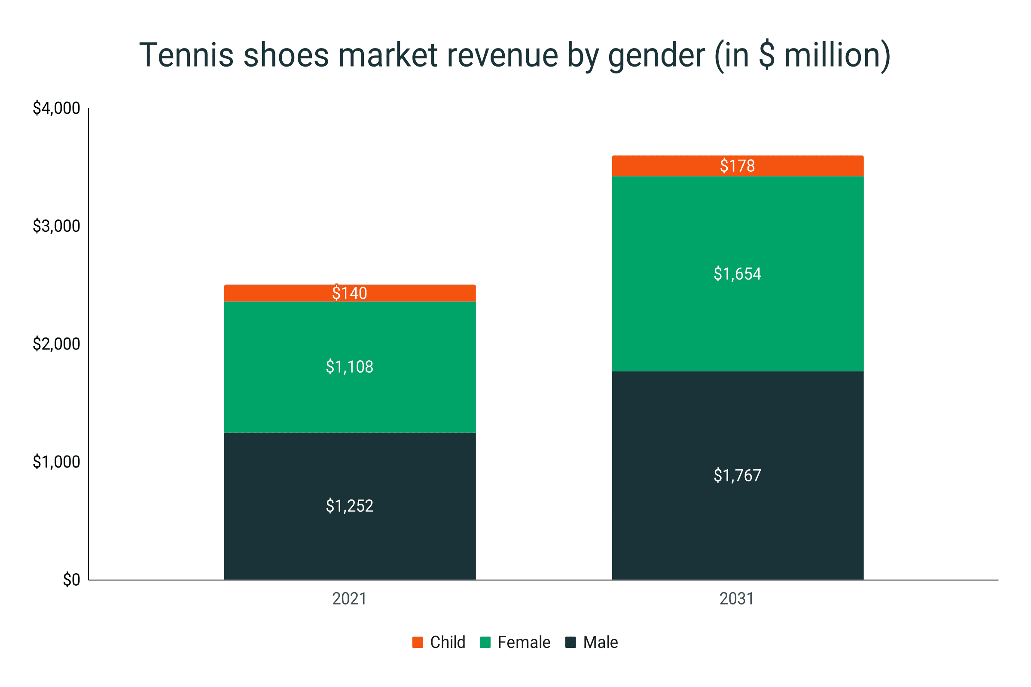This screenshot has height=687, width=1031.
Task: Click the chart title about tennis shoes revenue
Action: (x=515, y=56)
